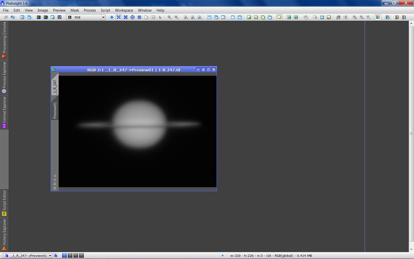Click the blue circle window icon
Screen dimensions: 414x259
[233, 17]
